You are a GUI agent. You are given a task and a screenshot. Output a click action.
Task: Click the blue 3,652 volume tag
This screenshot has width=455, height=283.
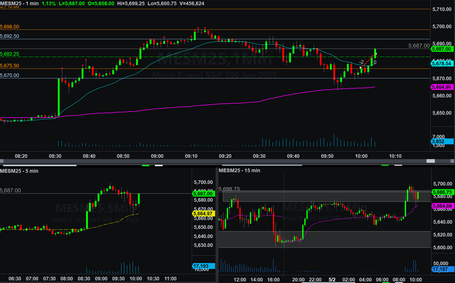[442, 142]
